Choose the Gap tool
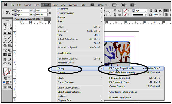 (x=10, y=28)
